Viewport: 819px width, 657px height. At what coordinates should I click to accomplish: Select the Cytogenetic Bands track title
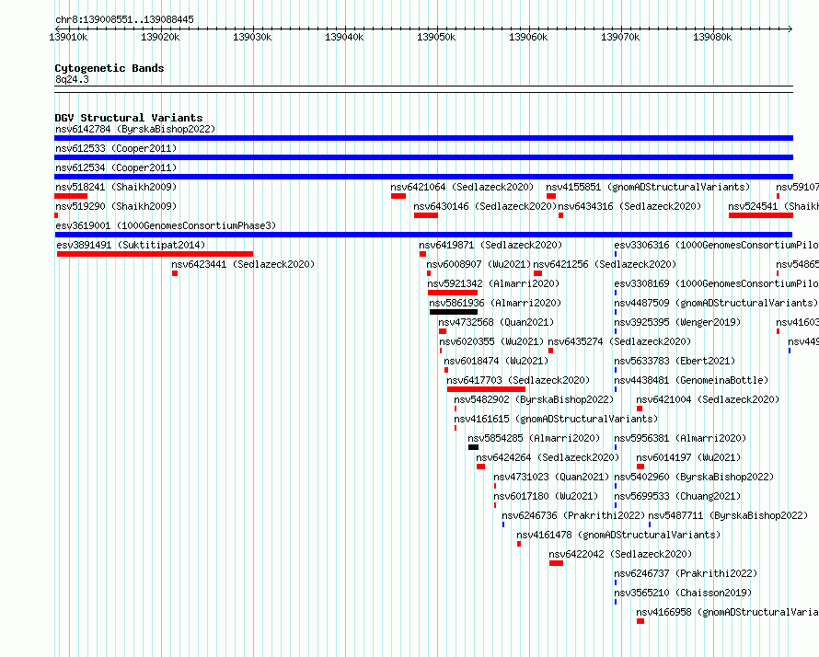110,68
